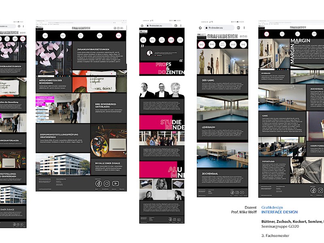Screen dimensions: 324x243
Task: Open YouTube icon in Der Gang mockup footer
Action: coord(242,193)
